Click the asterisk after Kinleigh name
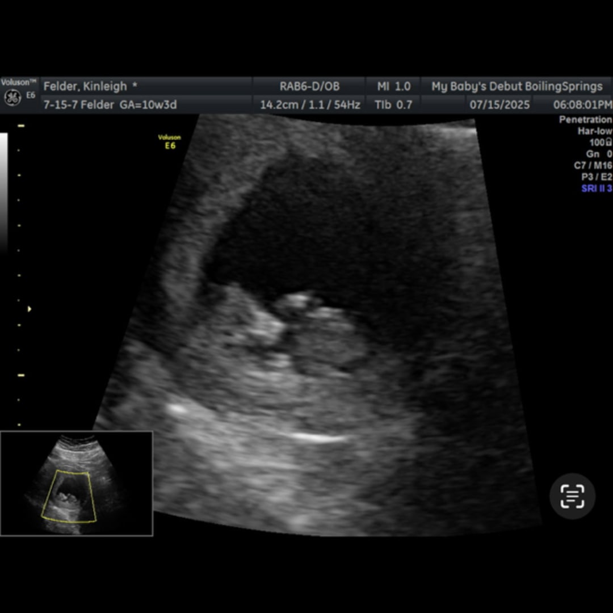This screenshot has width=613, height=613. pyautogui.click(x=135, y=86)
